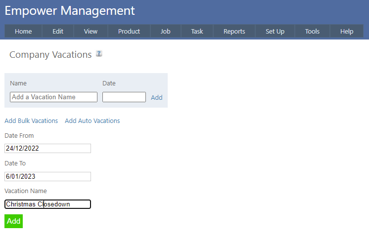Open the Reports menu
369x239 pixels.
234,31
